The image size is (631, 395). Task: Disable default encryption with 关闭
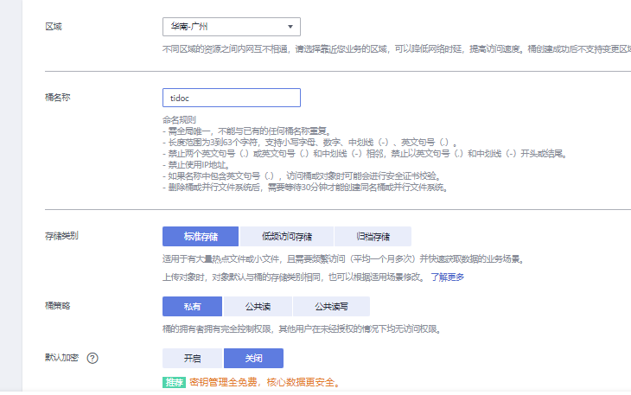[x=253, y=358]
